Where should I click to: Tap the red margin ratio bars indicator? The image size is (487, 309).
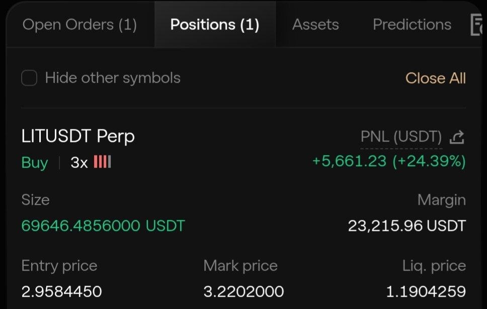pyautogui.click(x=102, y=162)
